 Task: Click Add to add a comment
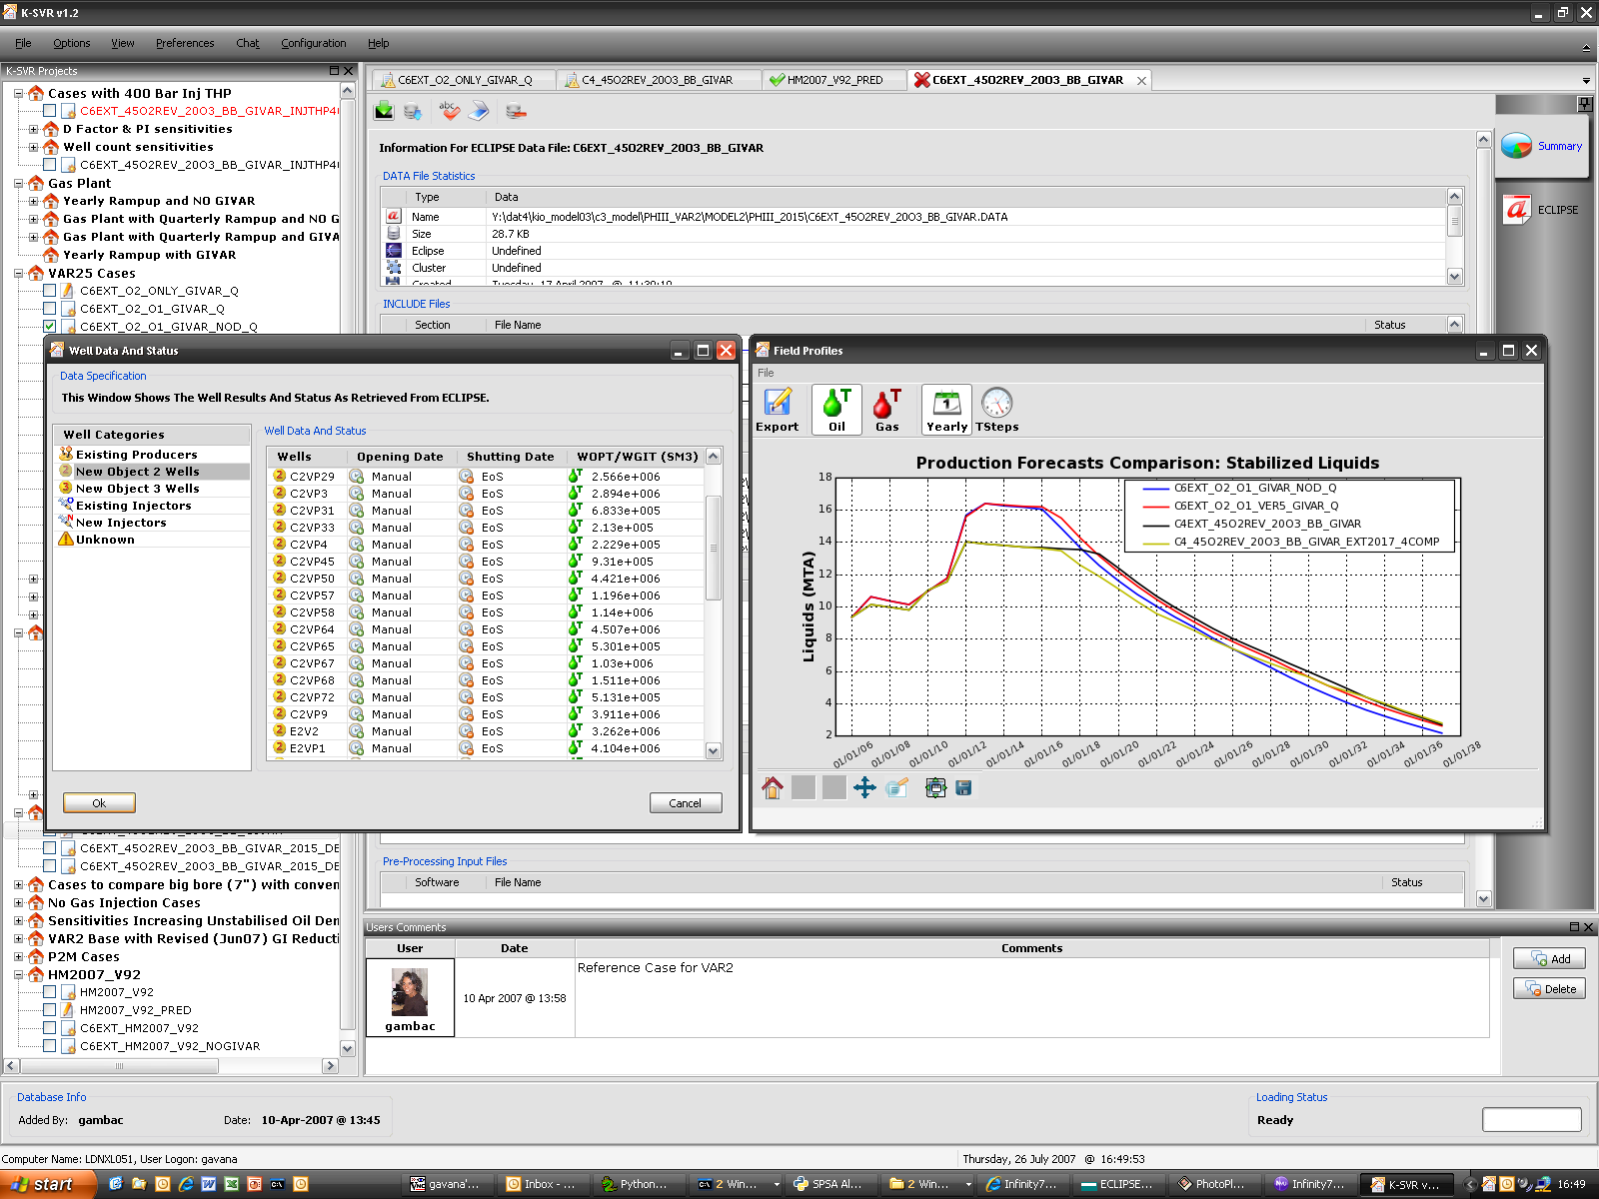pos(1549,959)
